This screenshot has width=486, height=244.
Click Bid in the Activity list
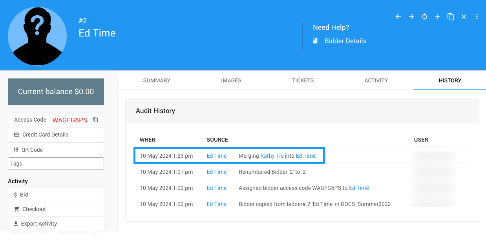coord(24,195)
